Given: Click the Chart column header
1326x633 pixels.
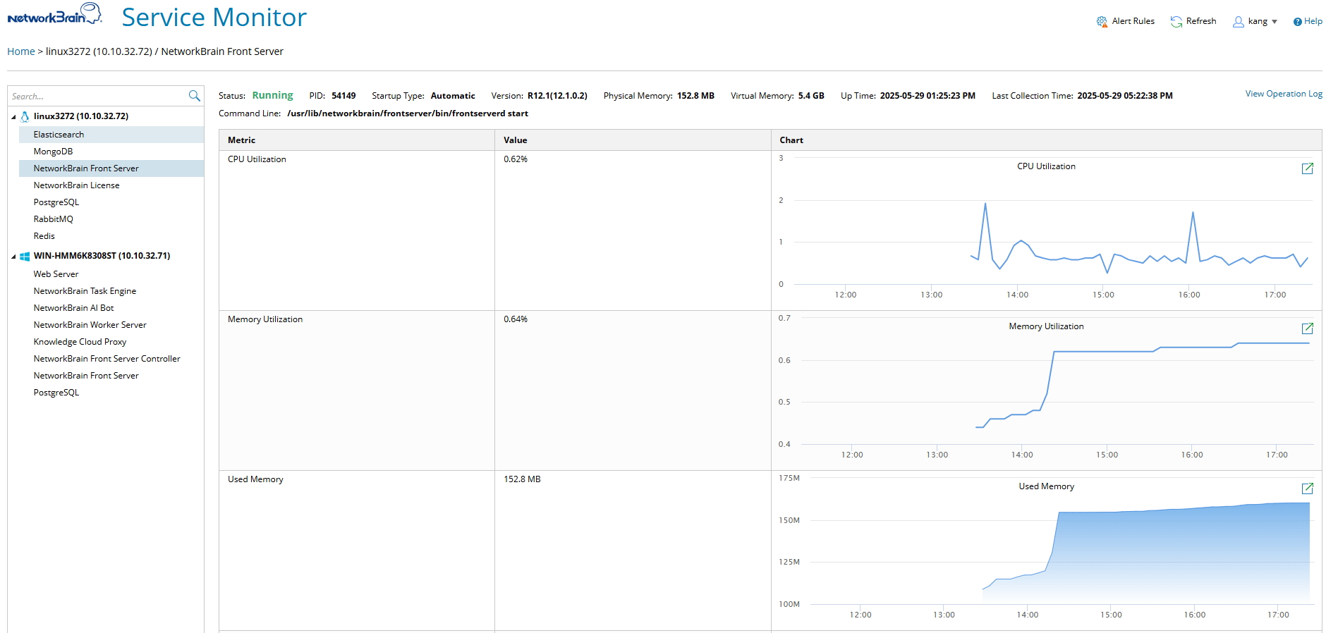Looking at the screenshot, I should pos(1047,140).
